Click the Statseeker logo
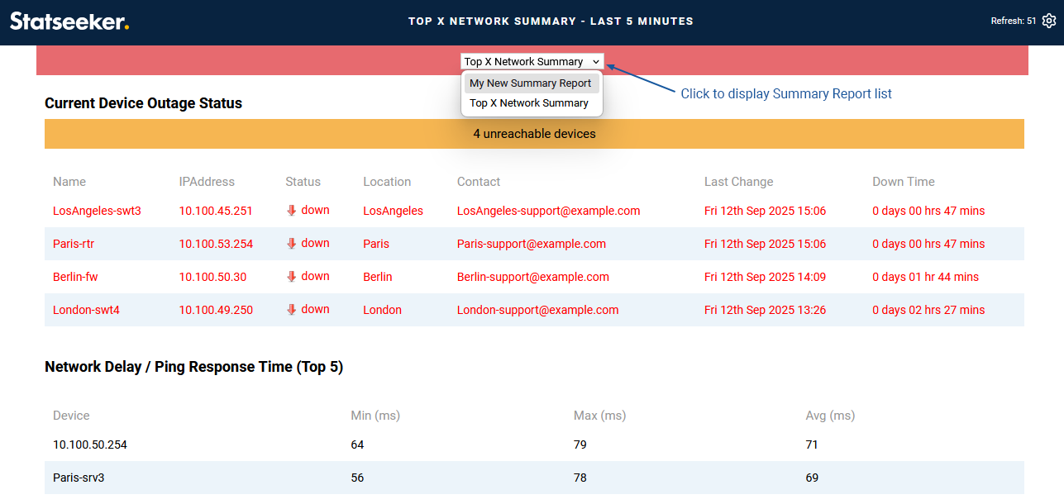 [69, 21]
